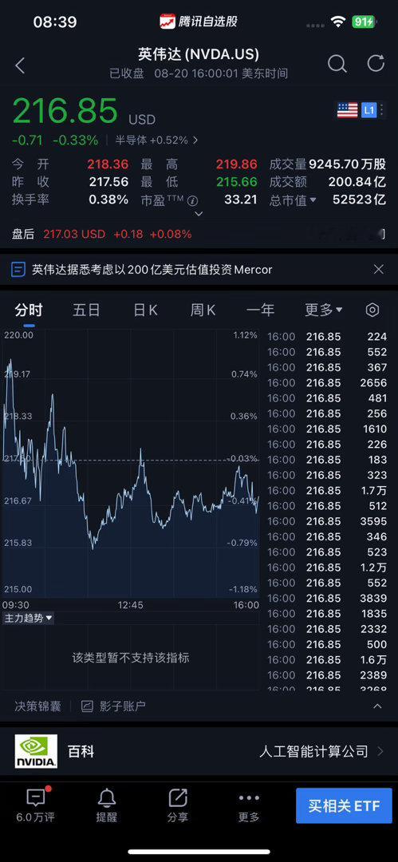The width and height of the screenshot is (398, 862).
Task: Open the 主力趋势 indicator dropdown
Action: click(x=29, y=618)
